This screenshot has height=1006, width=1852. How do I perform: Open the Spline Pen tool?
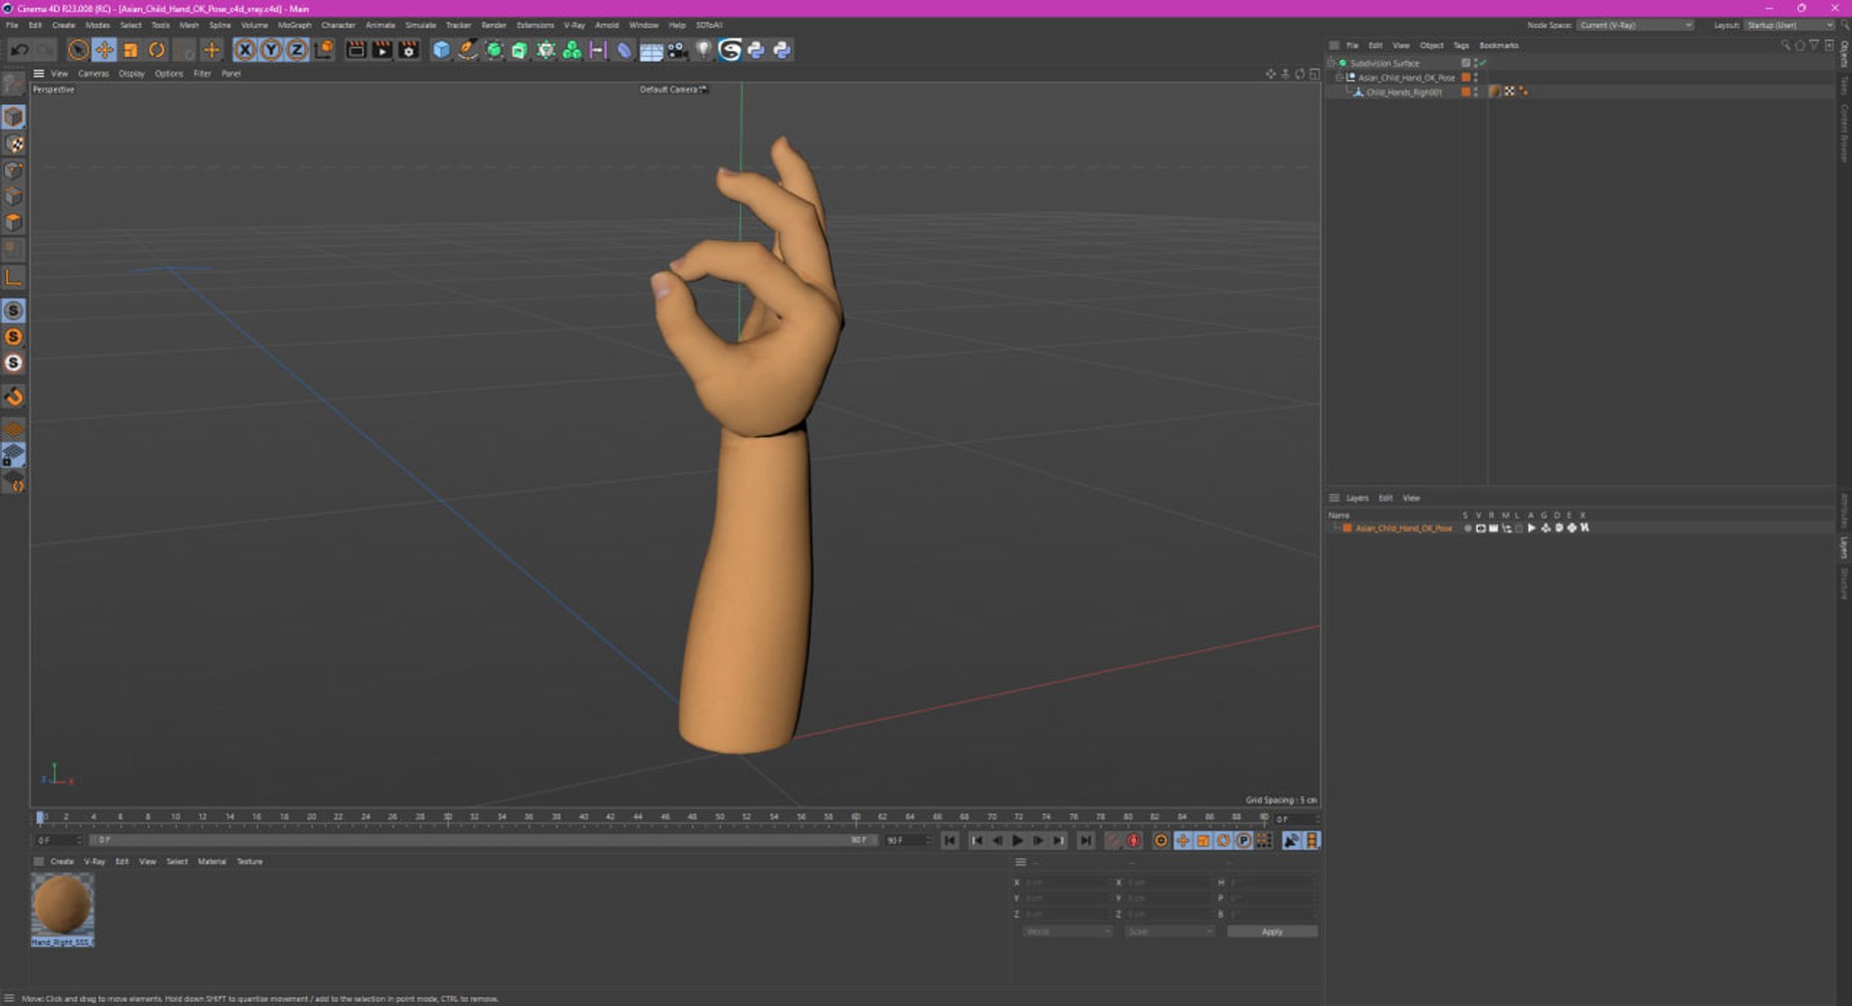[x=467, y=50]
